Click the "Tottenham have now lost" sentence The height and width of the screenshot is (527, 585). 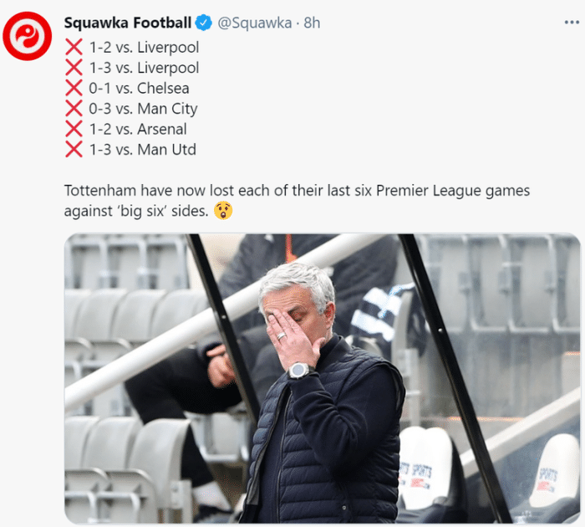(x=297, y=191)
